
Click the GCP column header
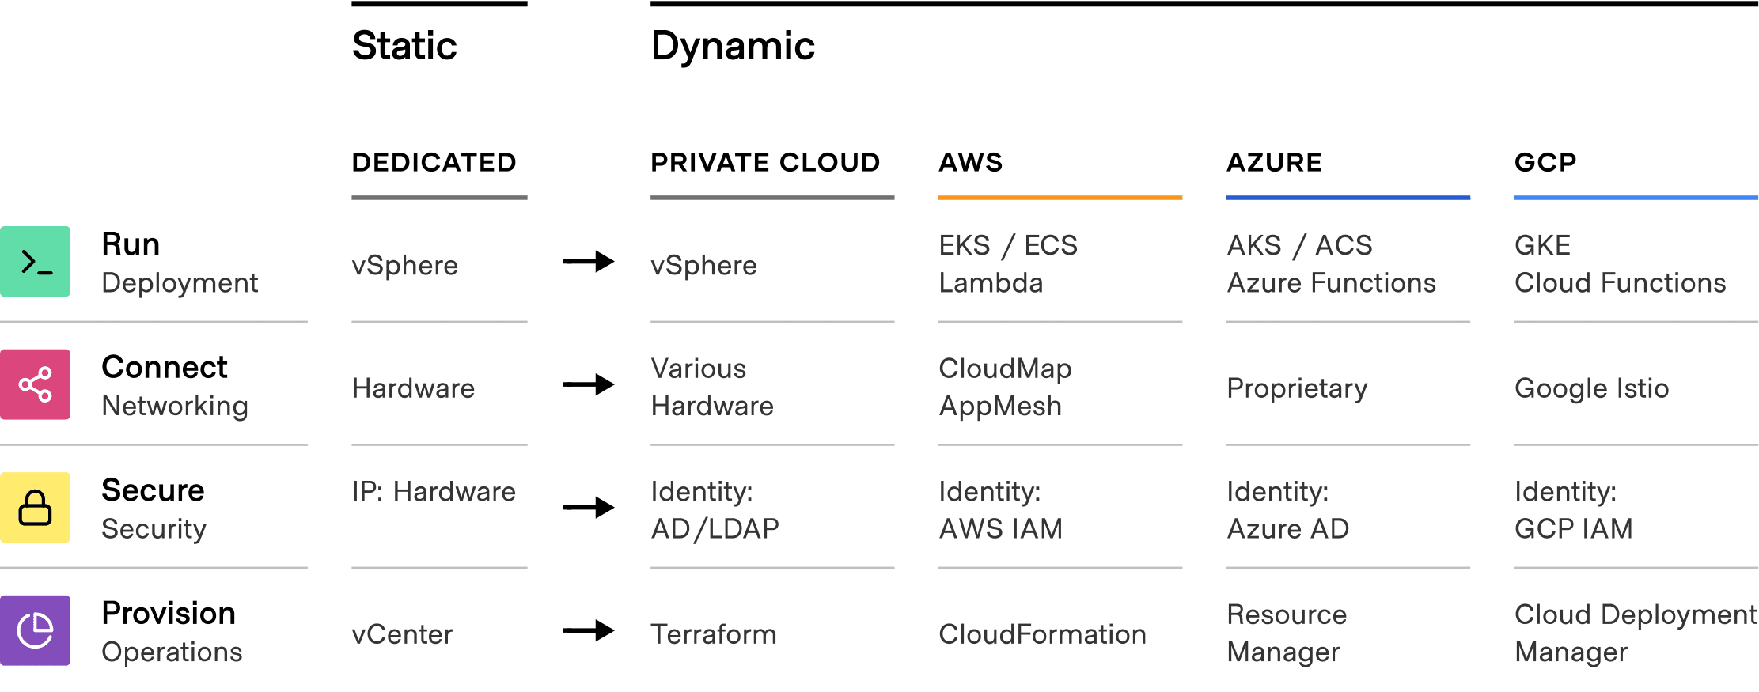(x=1545, y=162)
